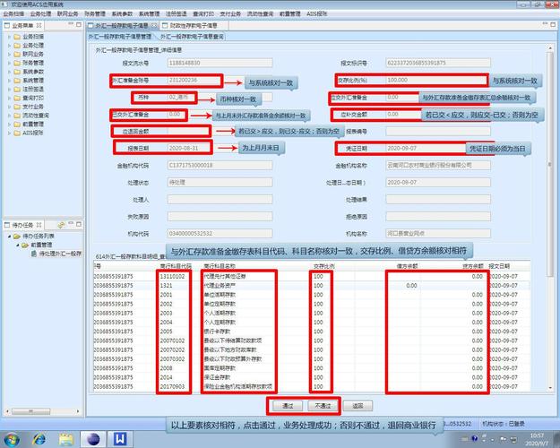This screenshot has width=560, height=448.
Task: Switch to the 财政性存款电子信息 editor tab
Action: tap(193, 25)
